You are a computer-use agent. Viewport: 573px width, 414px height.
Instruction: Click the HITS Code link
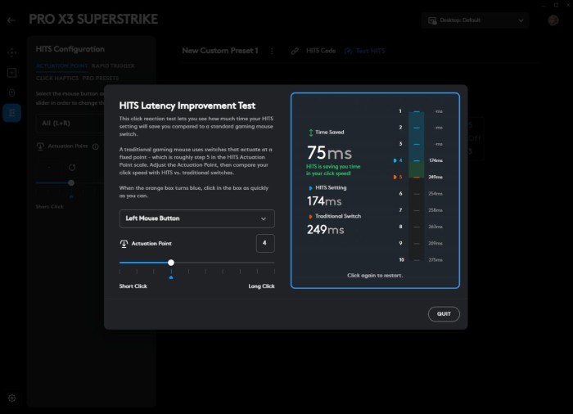(321, 51)
